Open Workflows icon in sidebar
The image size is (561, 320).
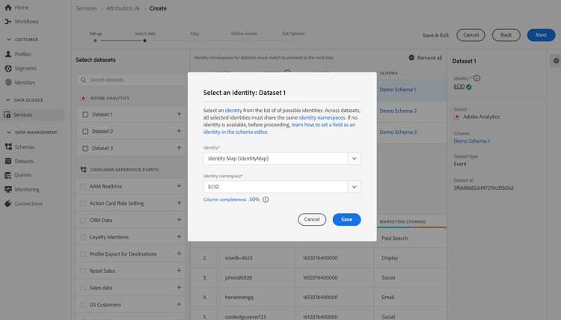click(x=8, y=22)
